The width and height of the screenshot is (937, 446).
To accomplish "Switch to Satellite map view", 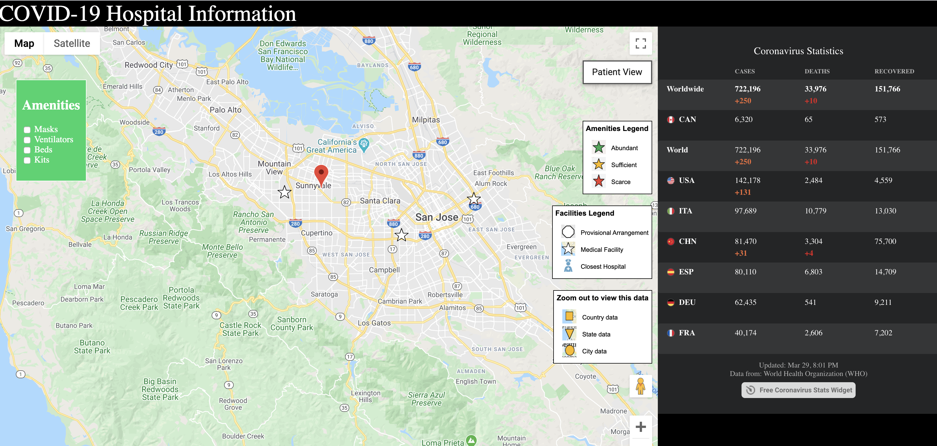I will coord(72,43).
